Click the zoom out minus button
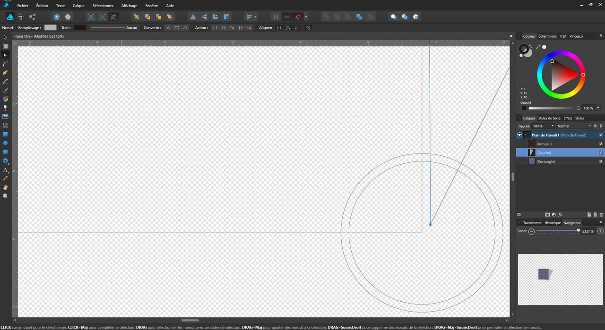605x330 pixels. coord(532,231)
